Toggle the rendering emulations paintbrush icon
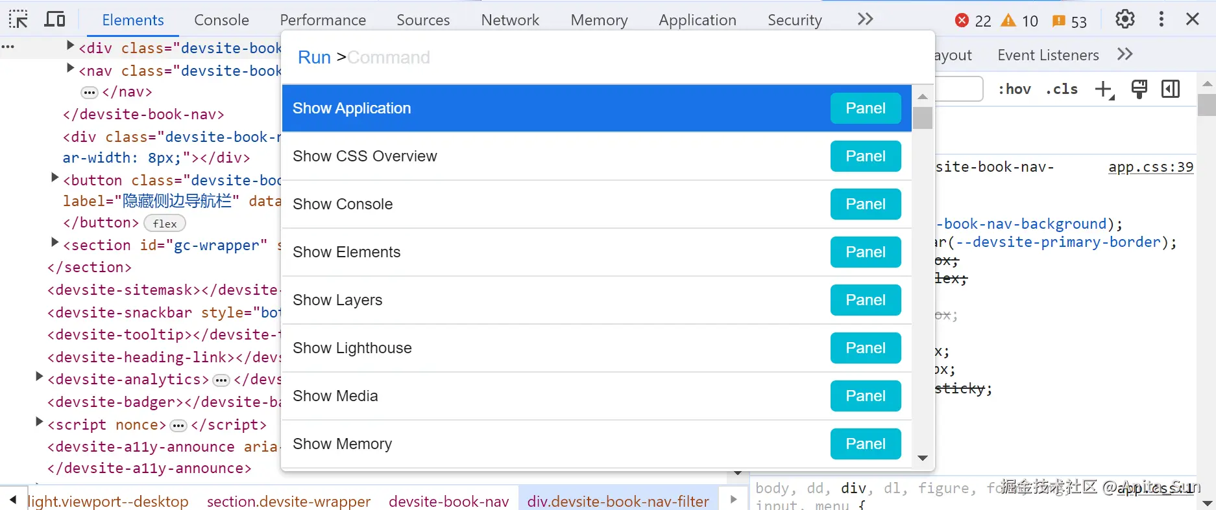 click(x=1139, y=89)
